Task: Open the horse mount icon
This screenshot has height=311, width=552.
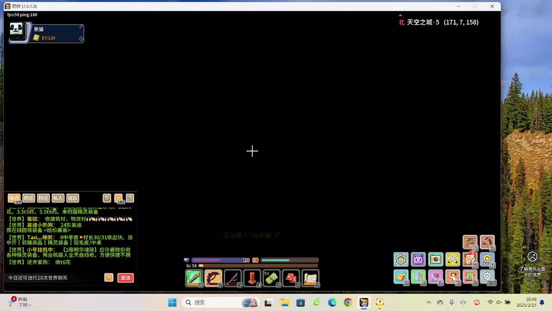Action: [x=487, y=242]
